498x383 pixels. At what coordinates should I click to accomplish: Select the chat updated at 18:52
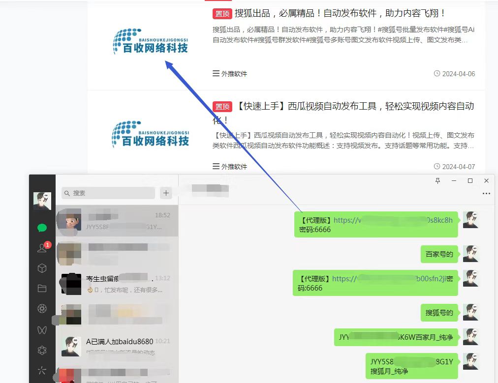pos(117,221)
